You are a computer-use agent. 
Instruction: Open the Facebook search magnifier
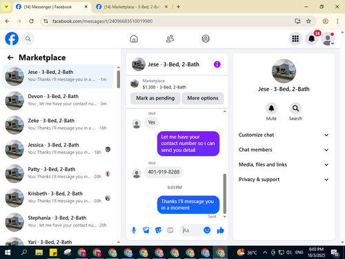[x=28, y=39]
